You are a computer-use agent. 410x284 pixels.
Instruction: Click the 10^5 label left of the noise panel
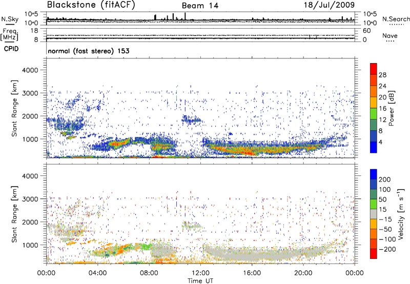[31, 14]
